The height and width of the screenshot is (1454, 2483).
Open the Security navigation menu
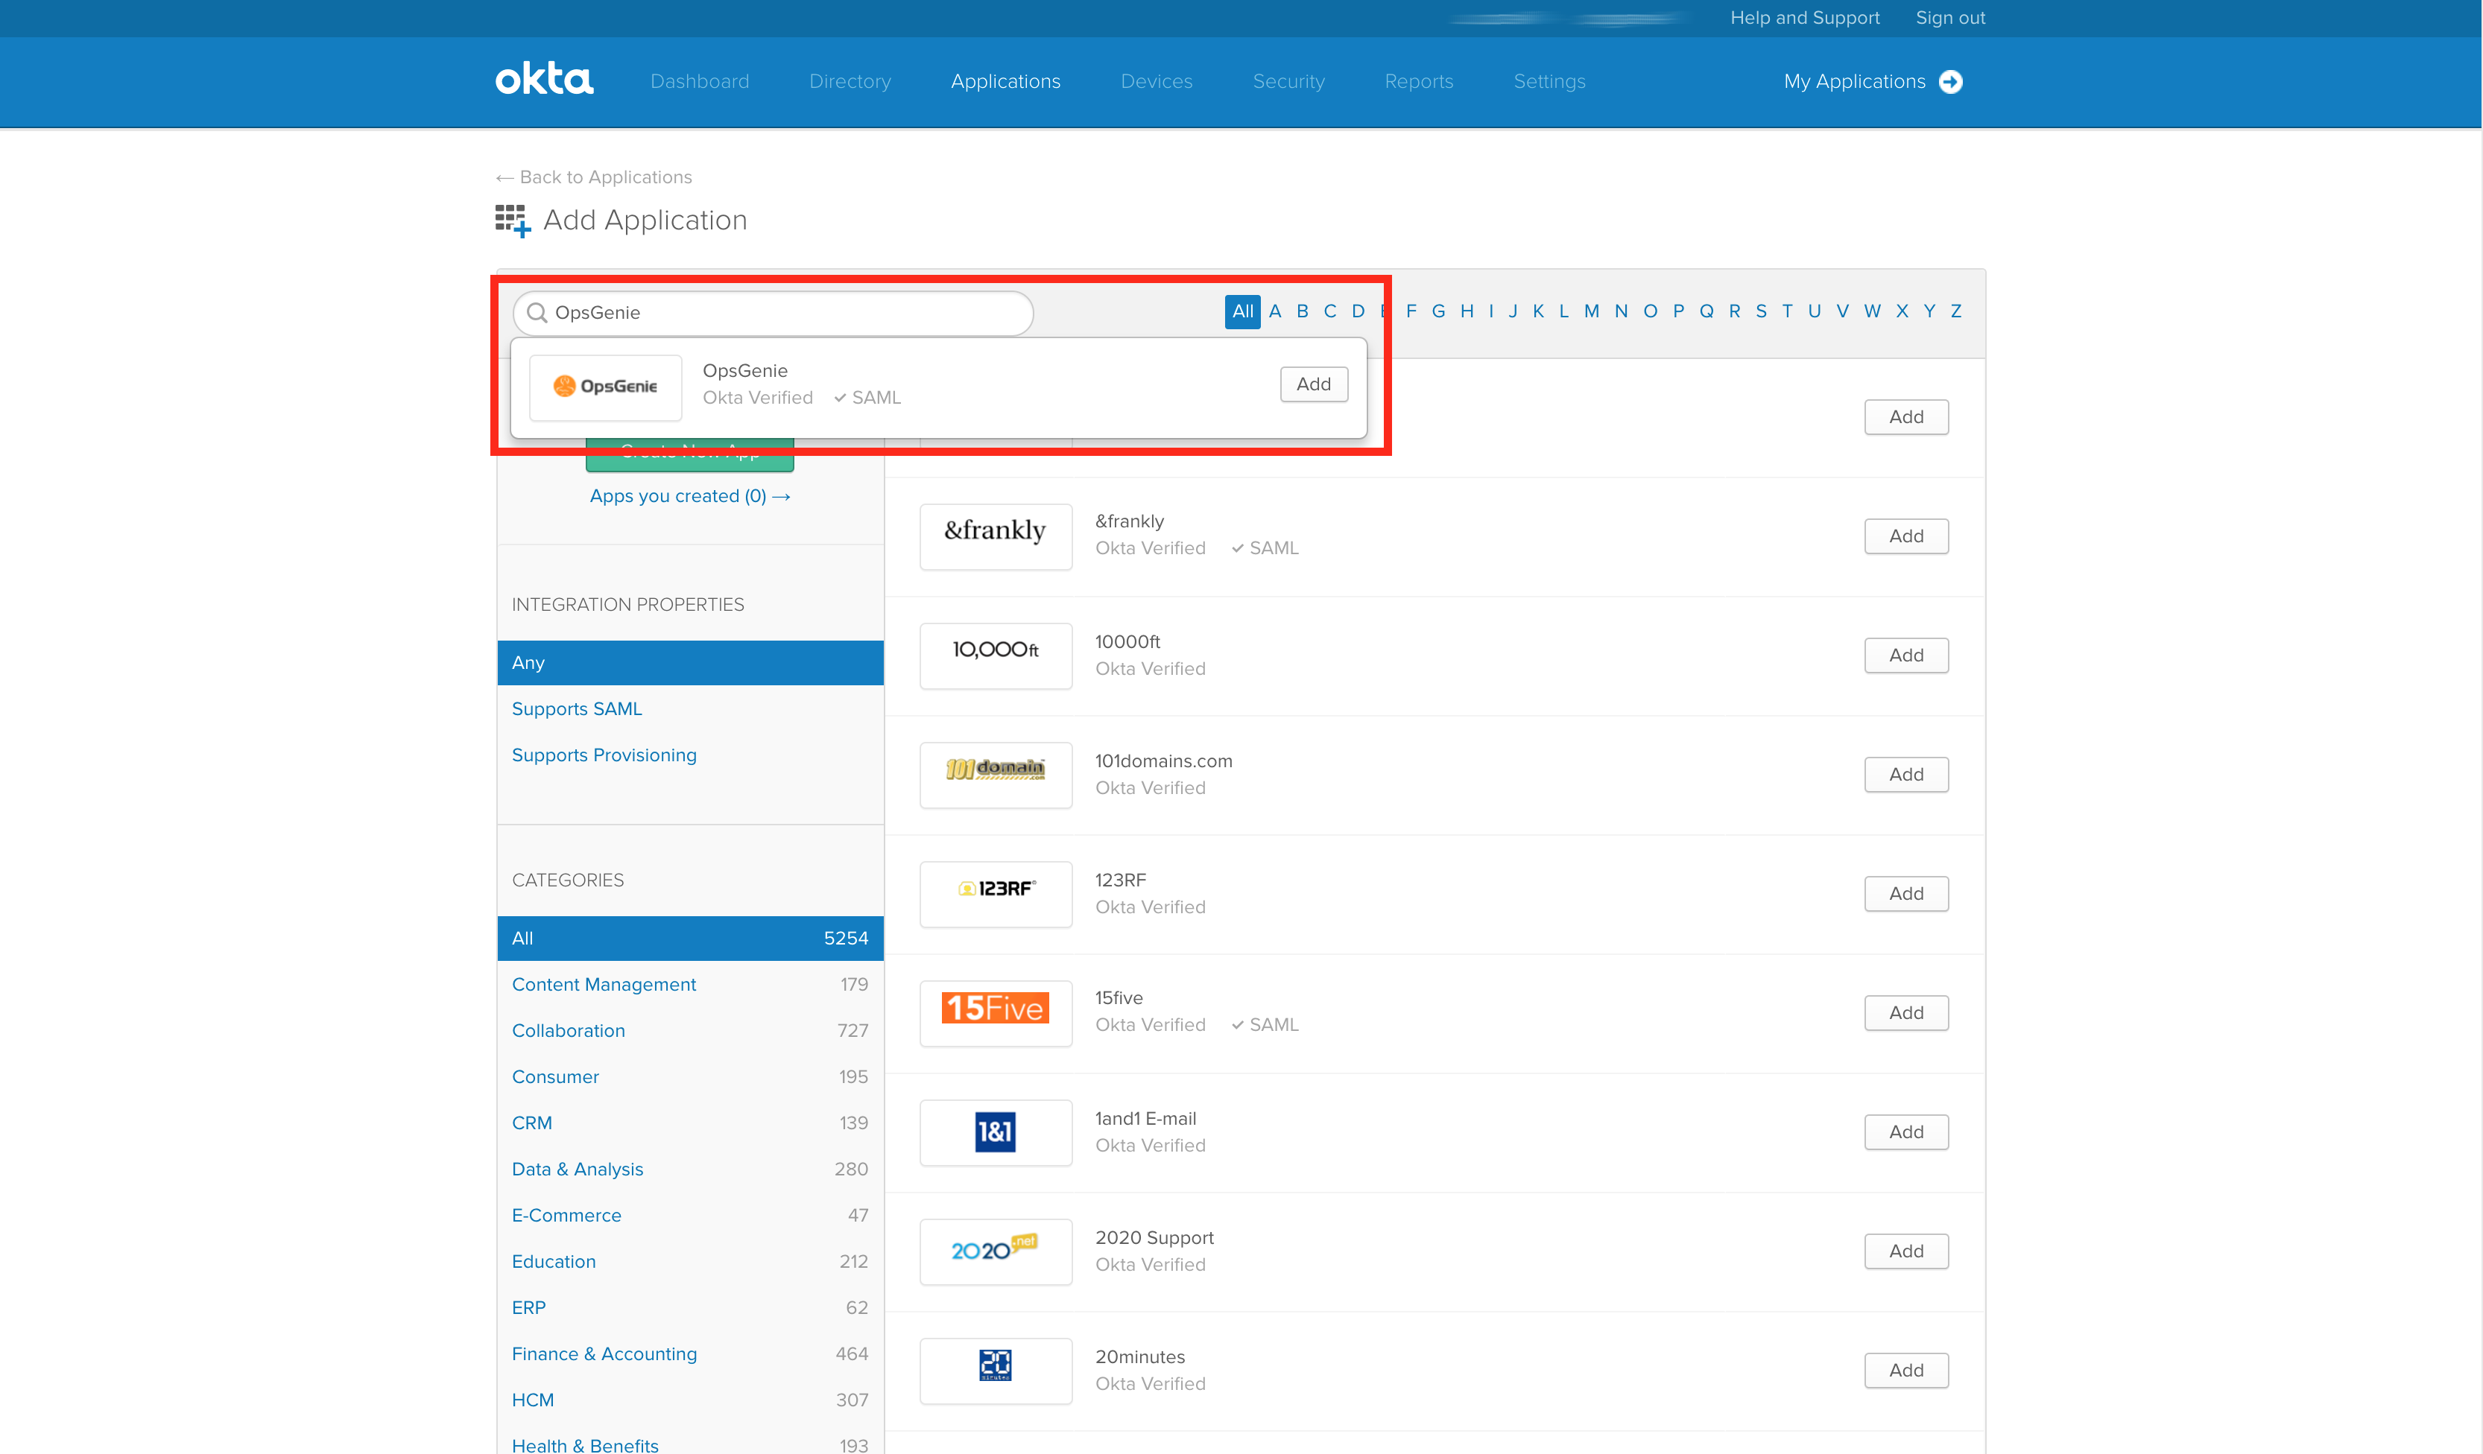coord(1288,82)
